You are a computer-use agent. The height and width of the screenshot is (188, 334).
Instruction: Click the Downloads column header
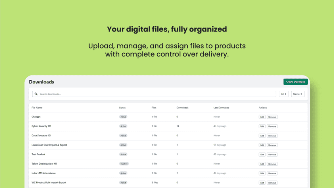point(182,108)
